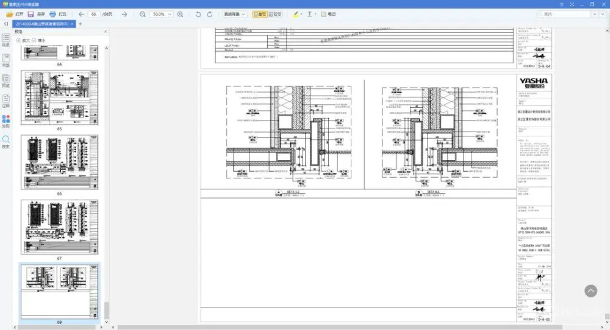This screenshot has height=330, width=610.
Task: Click the Save As (另存) icon
Action: click(x=31, y=14)
